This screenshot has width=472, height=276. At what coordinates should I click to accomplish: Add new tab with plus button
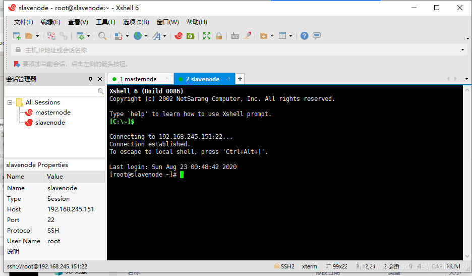click(240, 79)
